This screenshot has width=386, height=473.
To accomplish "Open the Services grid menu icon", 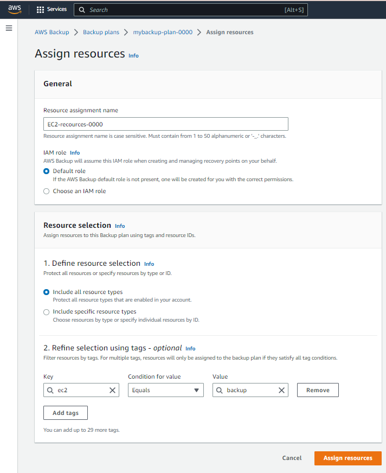I will tap(40, 10).
